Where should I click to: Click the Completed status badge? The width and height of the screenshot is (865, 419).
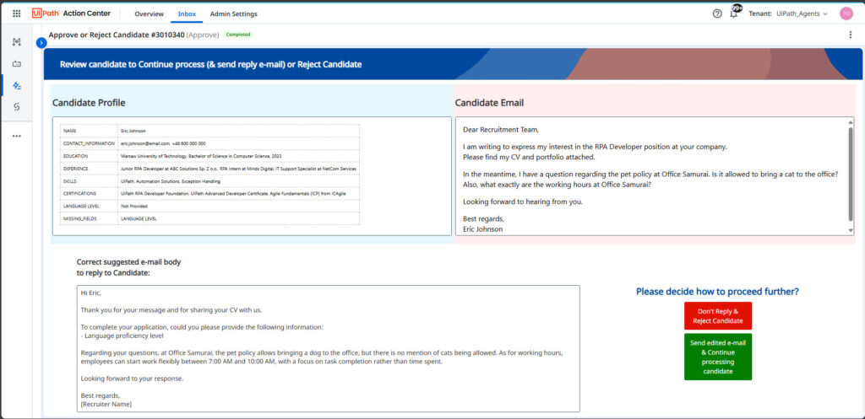pos(238,35)
